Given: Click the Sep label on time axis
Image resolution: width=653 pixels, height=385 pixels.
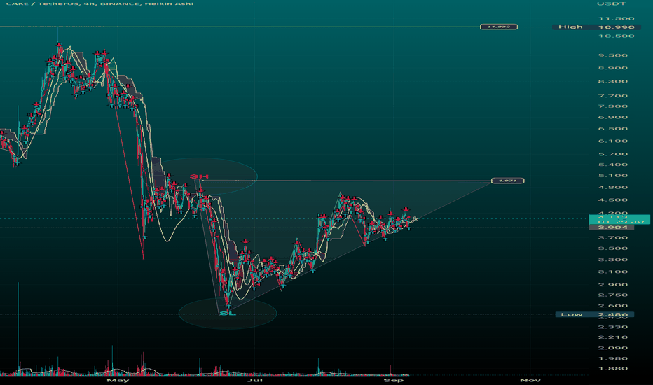Looking at the screenshot, I should click(x=394, y=380).
